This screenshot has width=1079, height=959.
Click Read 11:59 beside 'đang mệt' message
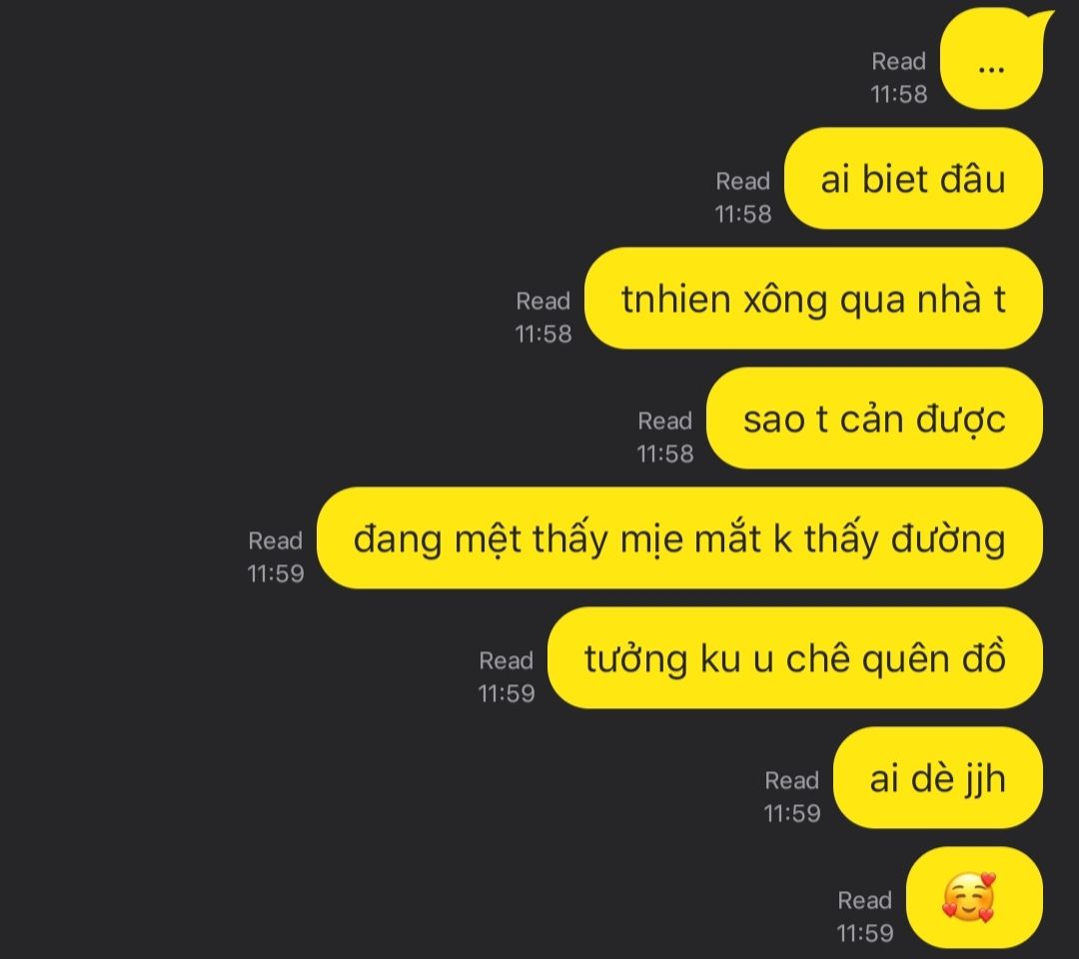click(276, 555)
